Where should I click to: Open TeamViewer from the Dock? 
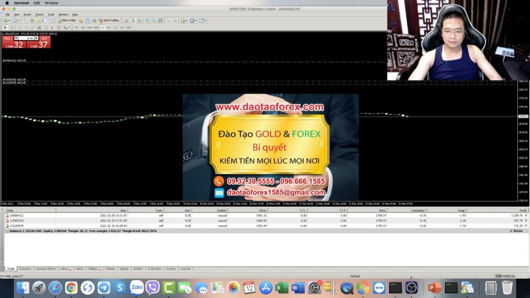tap(379, 288)
